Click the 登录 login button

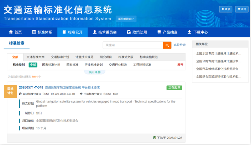point(226,9)
